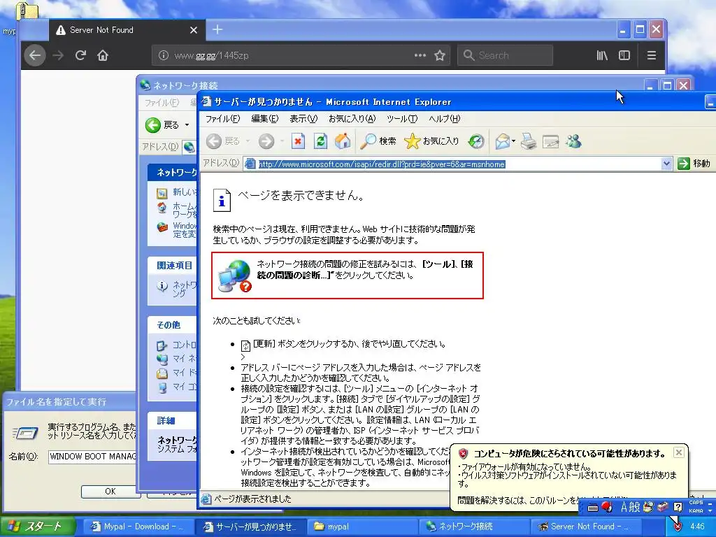Click Internet Explorer refresh button
This screenshot has width=716, height=537.
point(320,141)
